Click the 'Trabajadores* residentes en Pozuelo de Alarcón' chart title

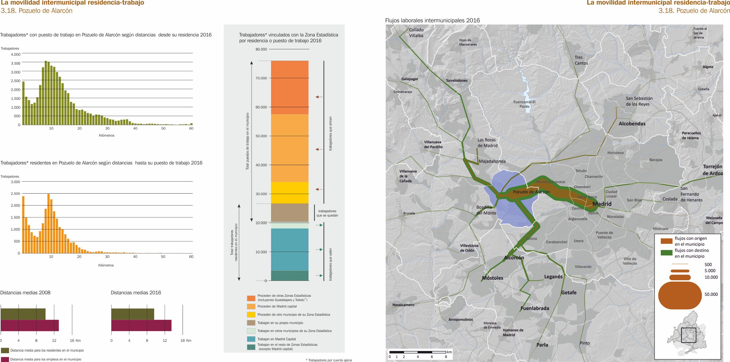click(101, 163)
